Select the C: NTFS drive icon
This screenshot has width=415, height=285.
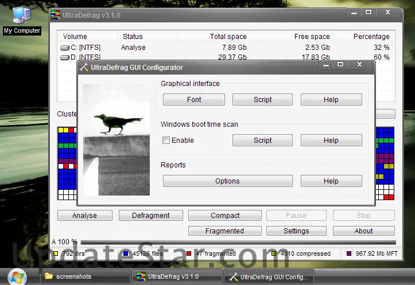65,48
